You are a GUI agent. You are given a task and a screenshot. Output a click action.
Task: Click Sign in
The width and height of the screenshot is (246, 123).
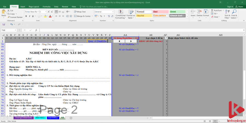(230, 6)
